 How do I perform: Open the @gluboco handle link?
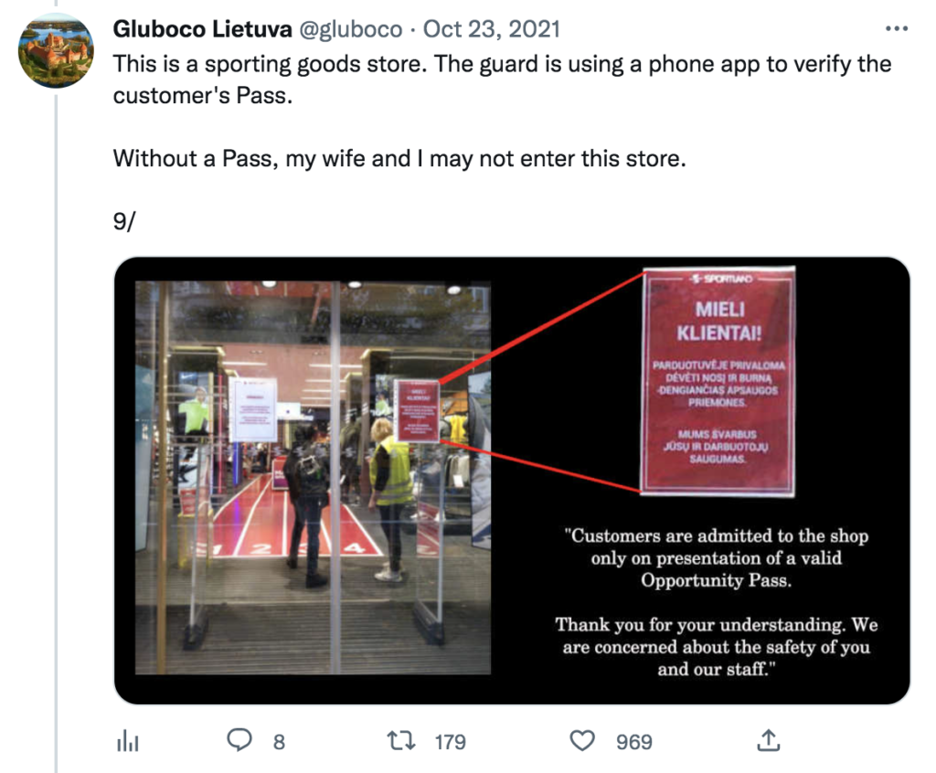tap(350, 29)
